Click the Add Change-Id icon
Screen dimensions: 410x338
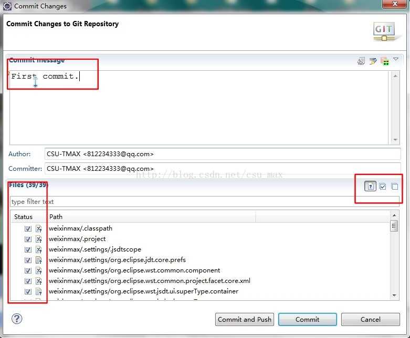pos(385,61)
